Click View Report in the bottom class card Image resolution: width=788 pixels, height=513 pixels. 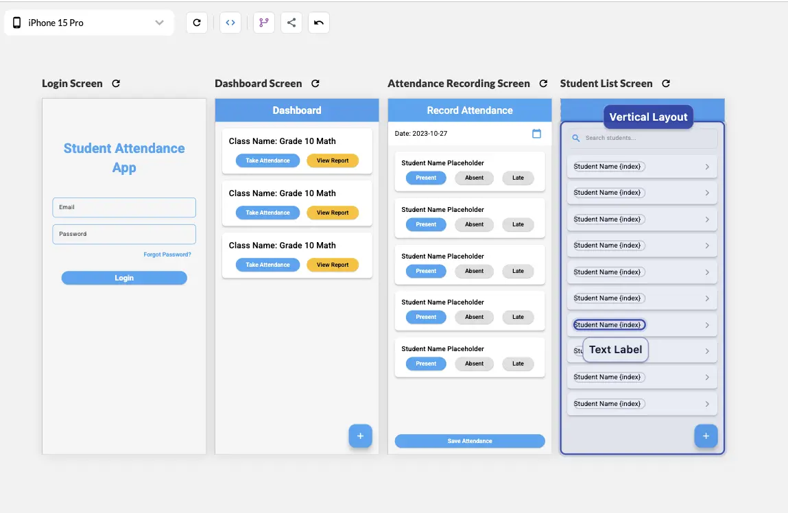point(333,265)
